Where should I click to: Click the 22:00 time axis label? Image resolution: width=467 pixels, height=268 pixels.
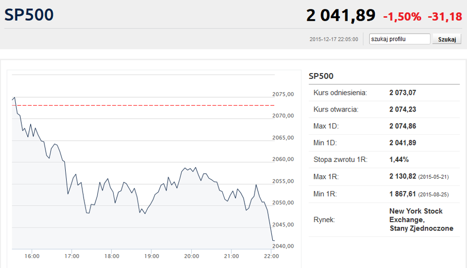pyautogui.click(x=271, y=256)
